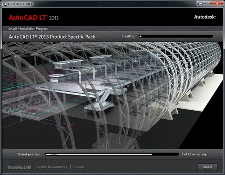
Task: Click the 'Installing...' status label
Action: tap(129, 36)
